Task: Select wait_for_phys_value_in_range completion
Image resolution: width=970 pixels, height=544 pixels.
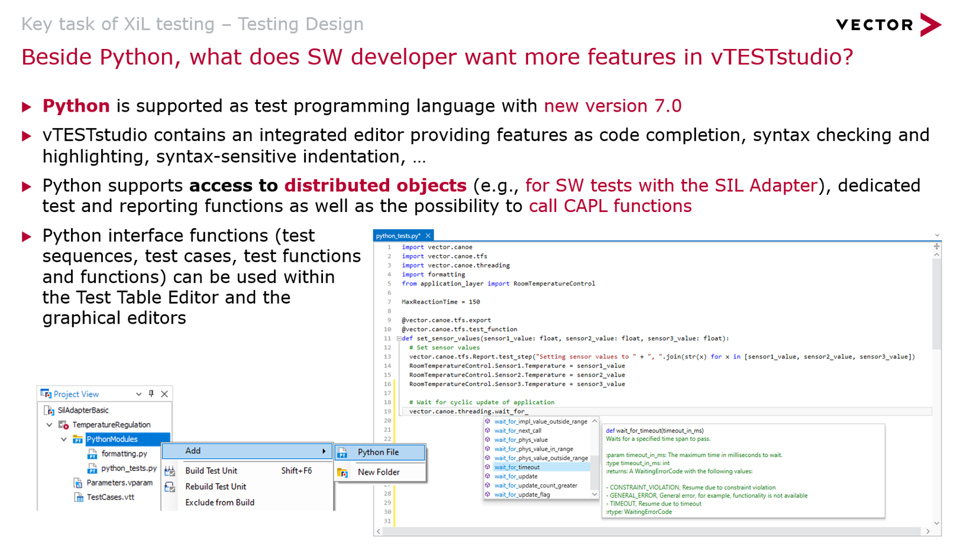Action: [x=533, y=449]
